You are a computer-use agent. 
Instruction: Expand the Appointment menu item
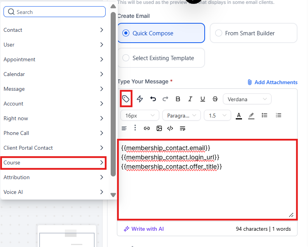click(x=54, y=59)
